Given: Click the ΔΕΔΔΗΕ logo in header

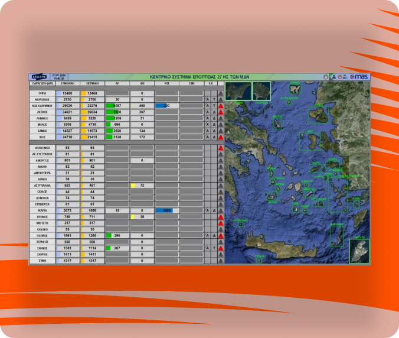Looking at the screenshot, I should pos(39,77).
